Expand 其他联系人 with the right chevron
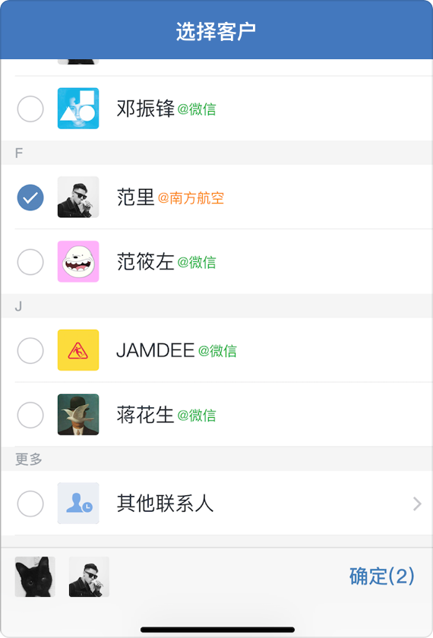 point(417,504)
